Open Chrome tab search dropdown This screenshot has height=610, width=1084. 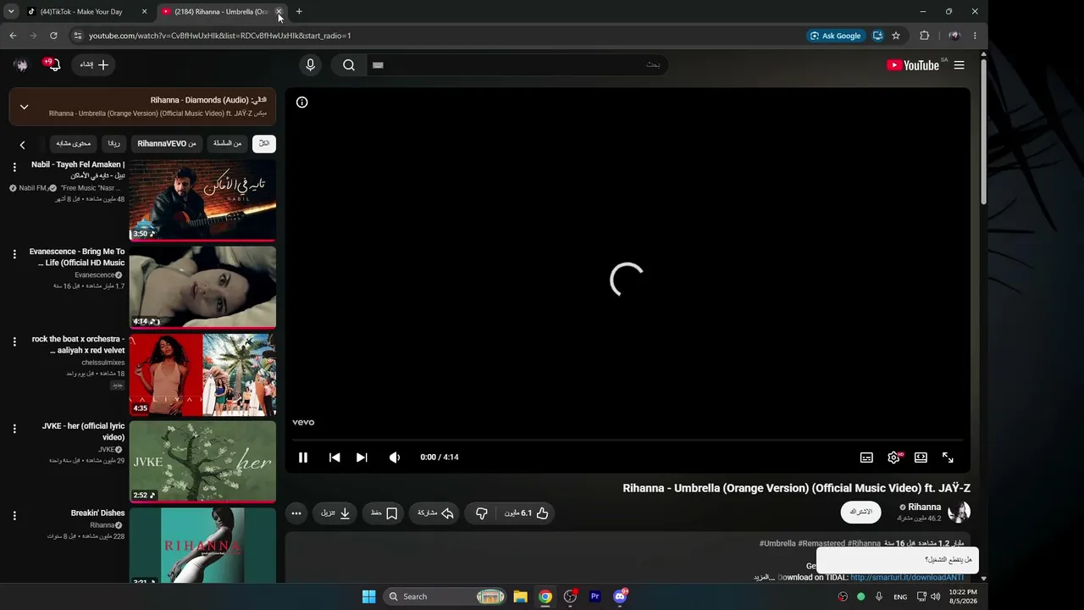click(x=11, y=12)
